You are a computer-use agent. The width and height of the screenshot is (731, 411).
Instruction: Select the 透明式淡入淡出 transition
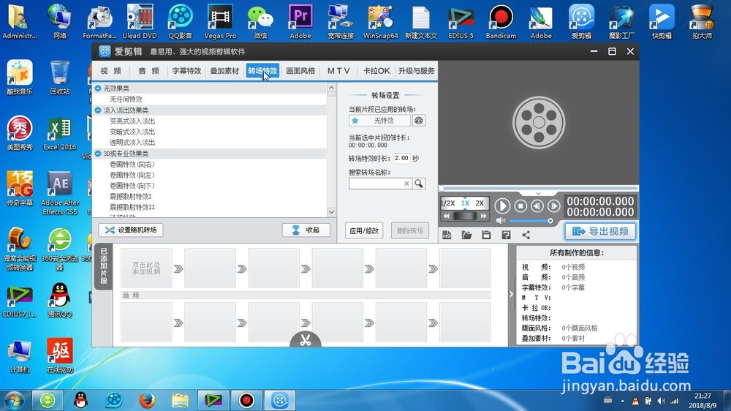pyautogui.click(x=132, y=143)
